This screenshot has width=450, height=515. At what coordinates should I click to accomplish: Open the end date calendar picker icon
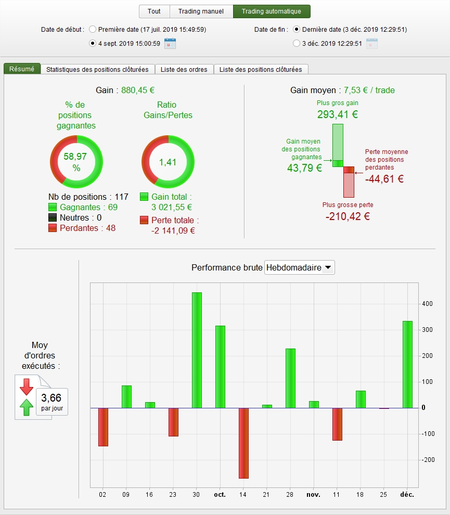pyautogui.click(x=371, y=43)
